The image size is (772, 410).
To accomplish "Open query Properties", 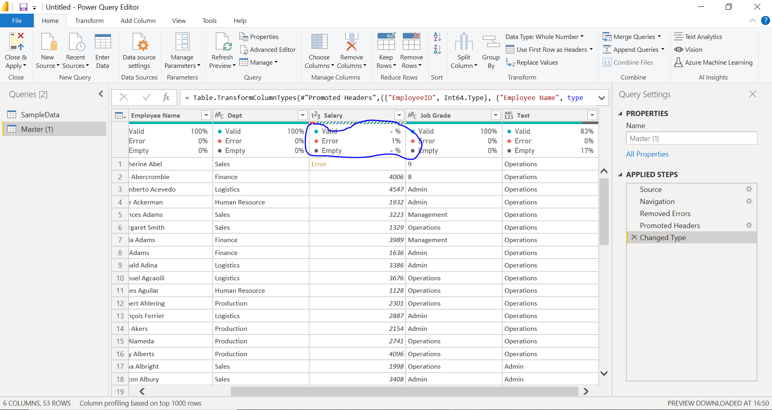I will pos(259,37).
